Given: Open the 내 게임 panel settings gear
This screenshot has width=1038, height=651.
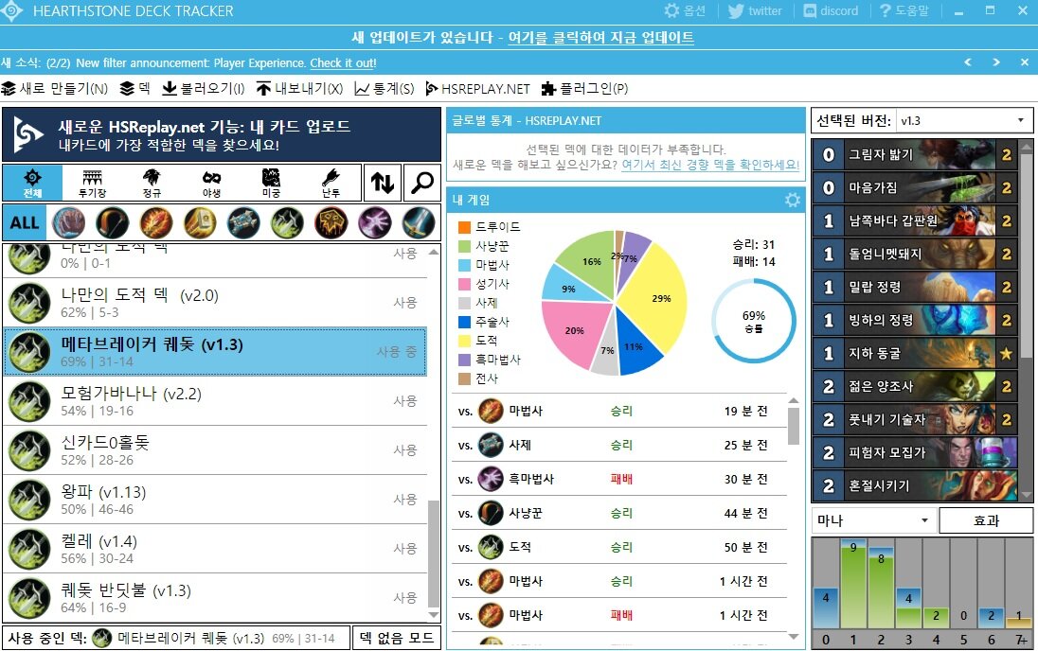Looking at the screenshot, I should (793, 200).
